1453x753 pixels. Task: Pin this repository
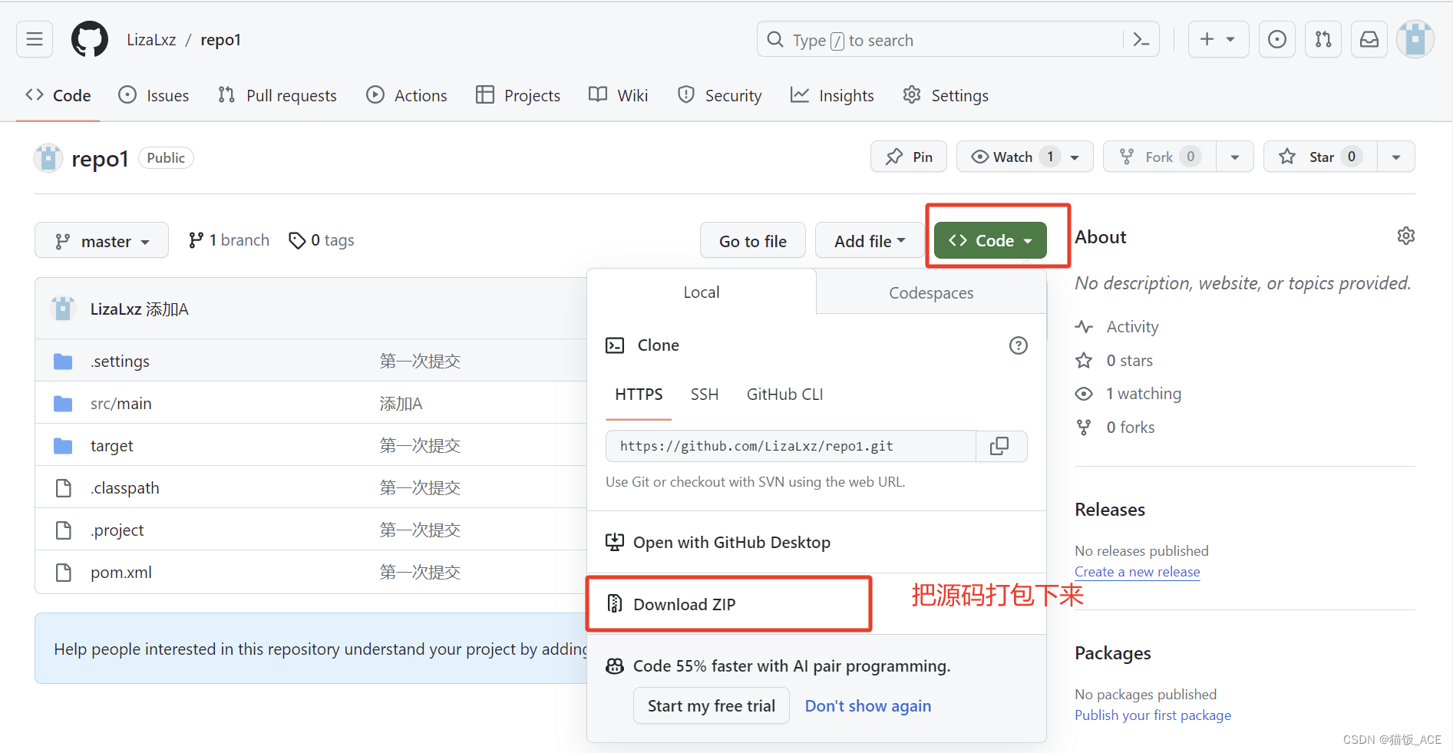click(x=909, y=157)
